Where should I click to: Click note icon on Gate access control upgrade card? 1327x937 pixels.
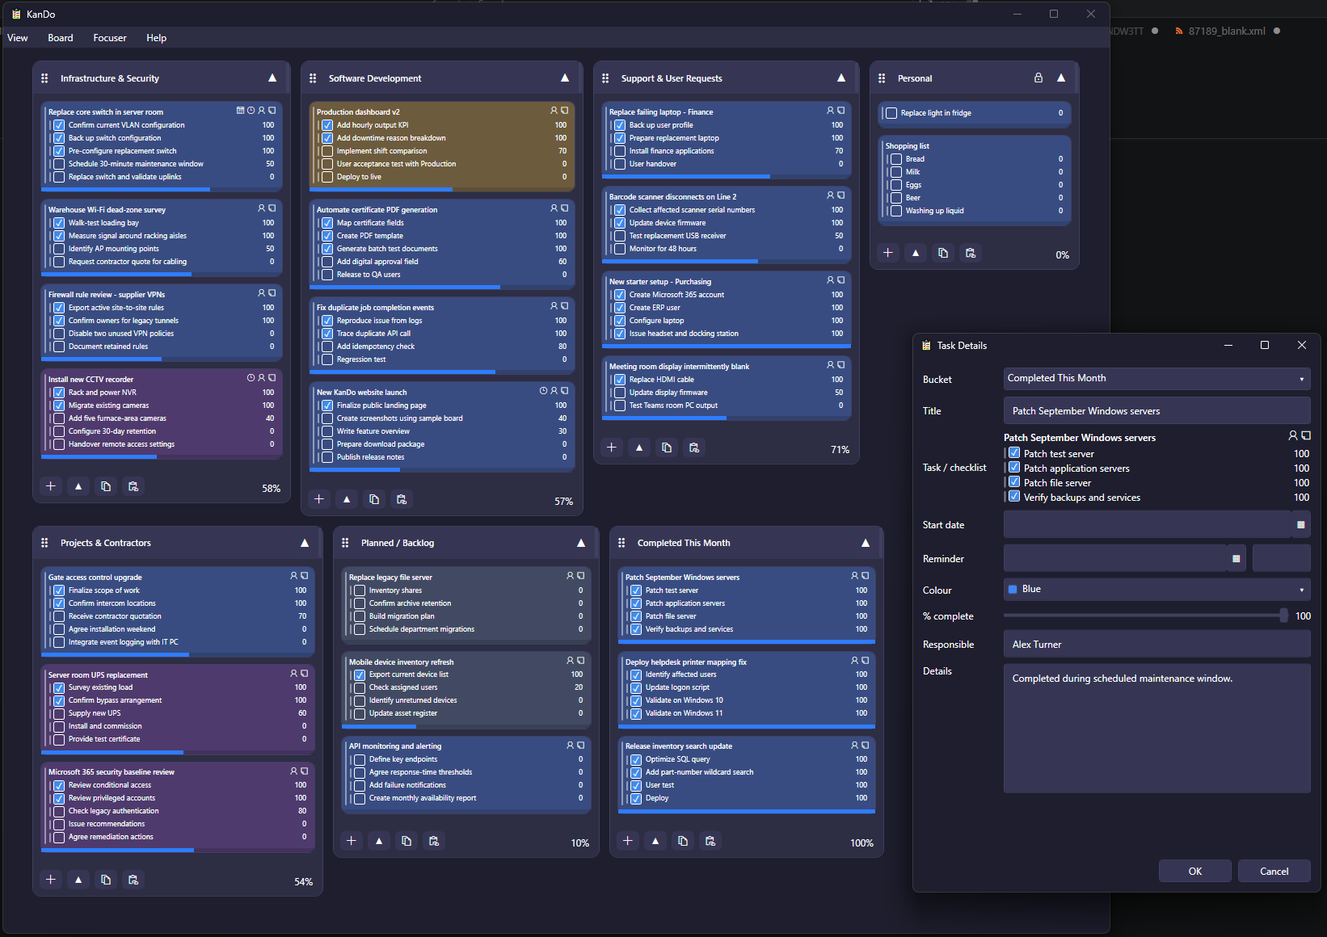point(305,576)
